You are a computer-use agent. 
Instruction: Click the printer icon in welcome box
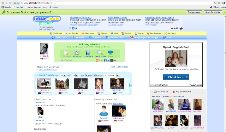[x=115, y=60]
